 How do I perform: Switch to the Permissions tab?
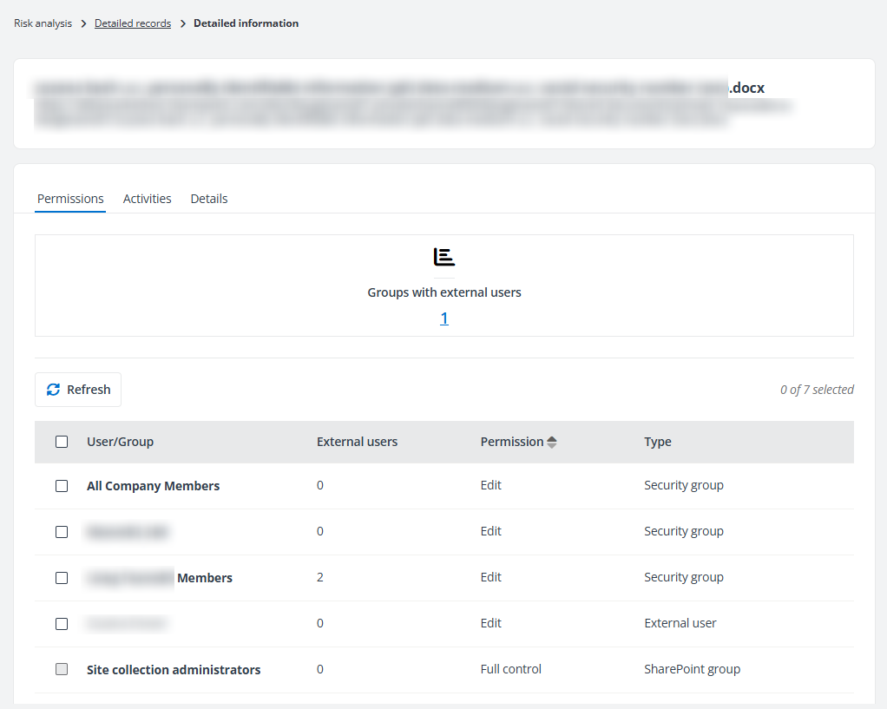(x=70, y=199)
